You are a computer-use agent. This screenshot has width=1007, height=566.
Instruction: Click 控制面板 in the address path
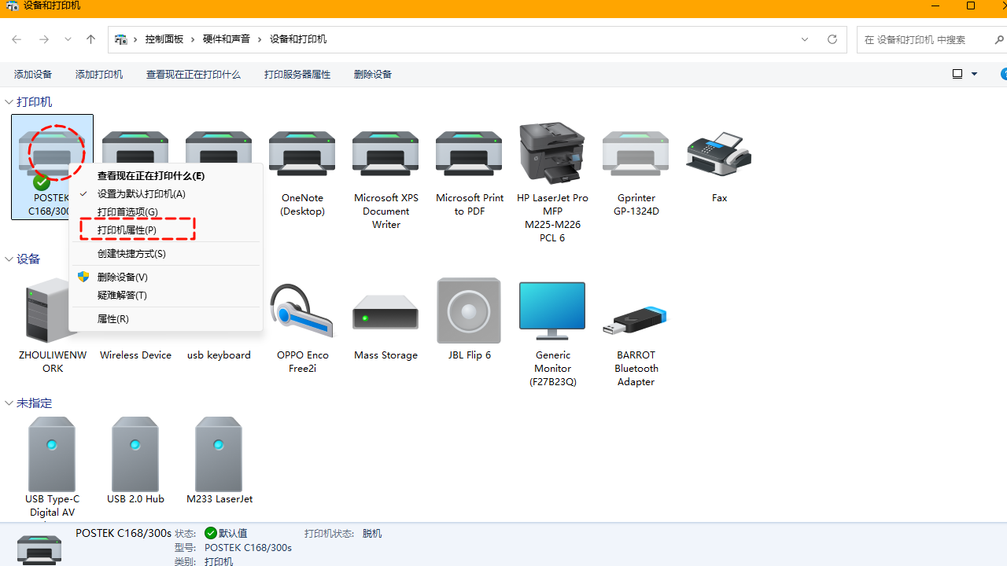coord(164,39)
